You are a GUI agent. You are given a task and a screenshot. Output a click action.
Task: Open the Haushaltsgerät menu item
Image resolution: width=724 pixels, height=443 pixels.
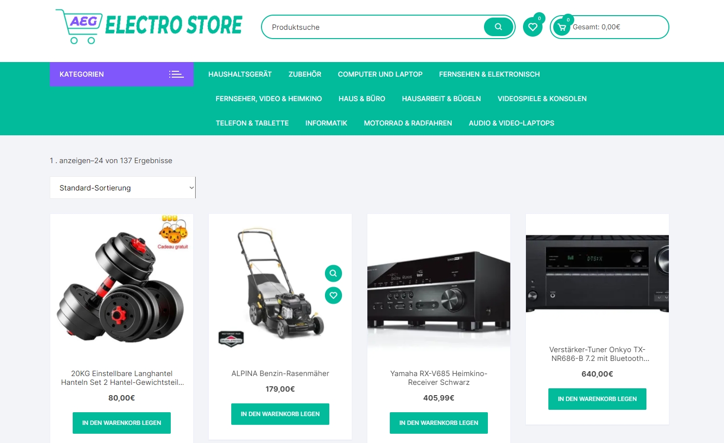tap(240, 74)
